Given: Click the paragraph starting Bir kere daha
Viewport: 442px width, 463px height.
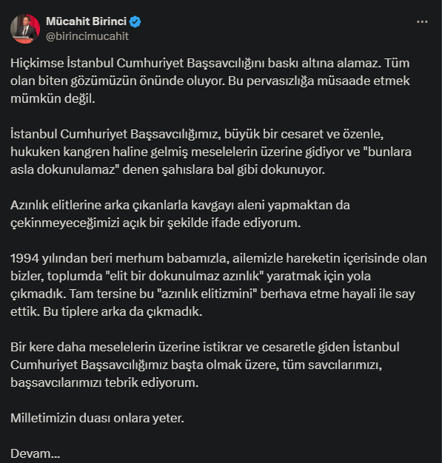Looking at the screenshot, I should [x=205, y=365].
